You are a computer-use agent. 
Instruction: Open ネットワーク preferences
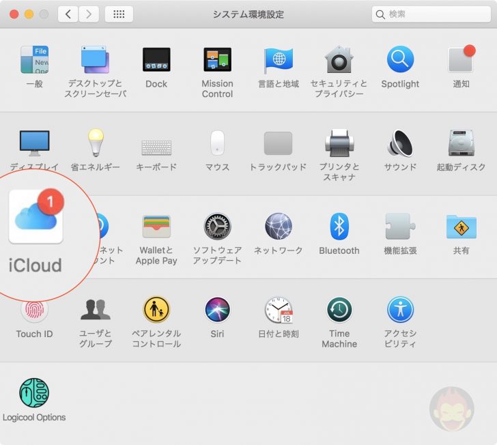click(x=279, y=227)
